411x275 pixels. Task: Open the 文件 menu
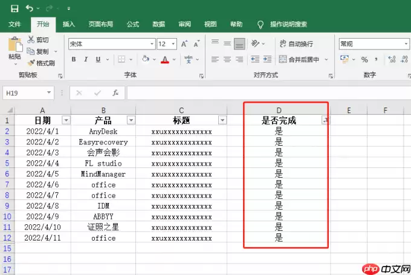(15, 24)
